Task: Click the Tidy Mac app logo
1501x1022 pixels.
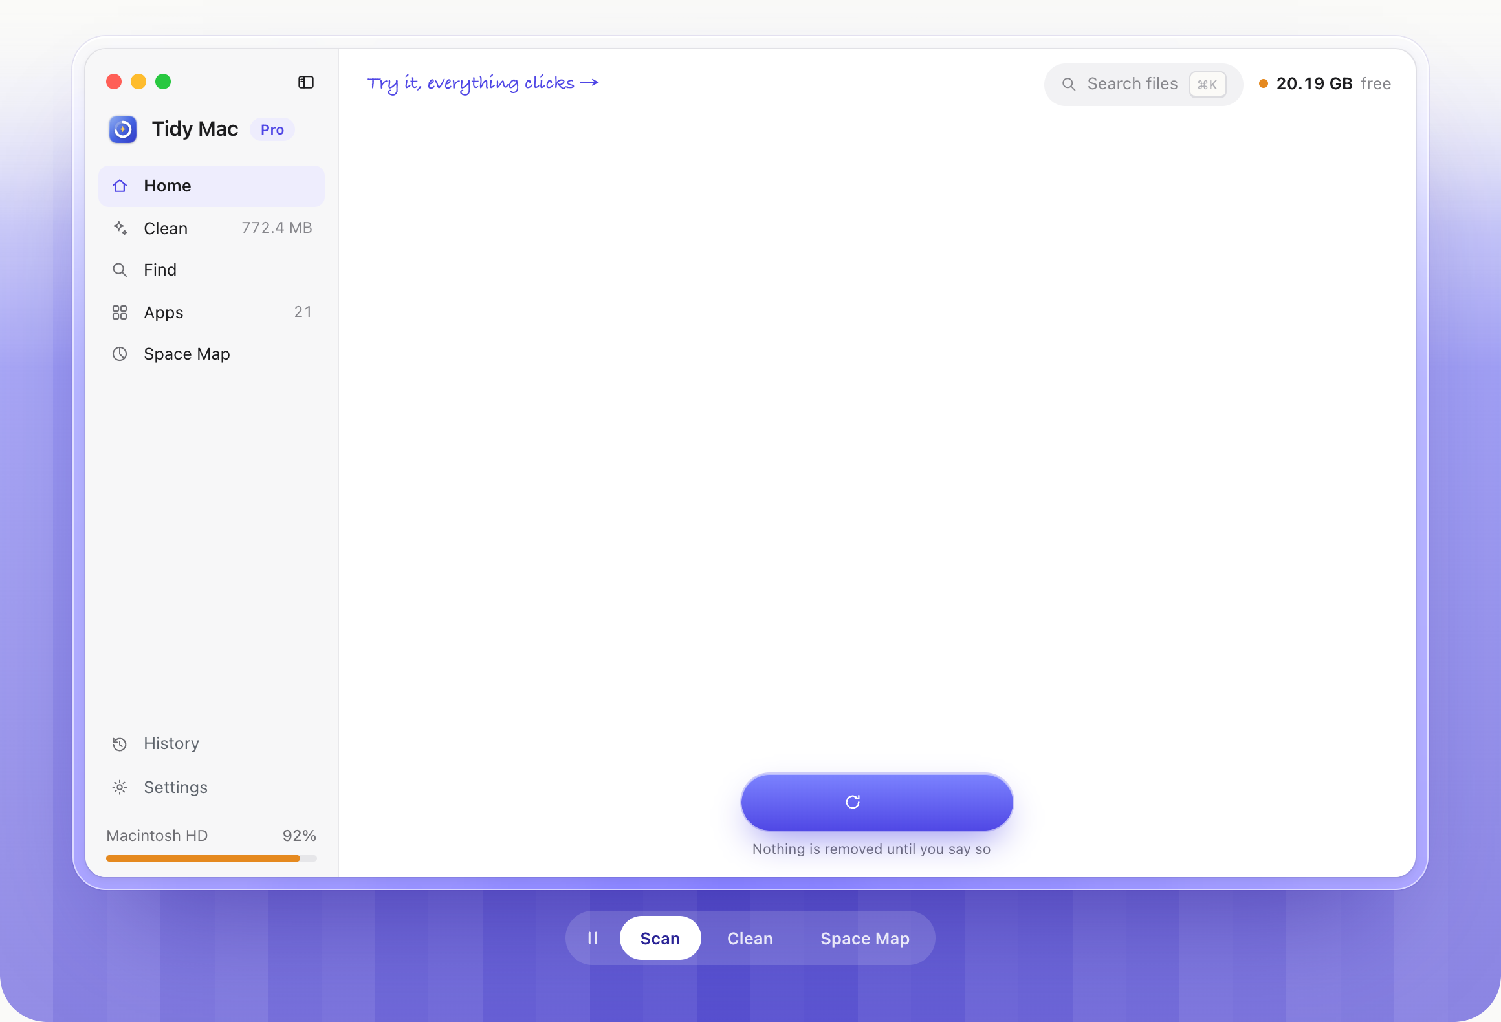Action: pyautogui.click(x=123, y=129)
